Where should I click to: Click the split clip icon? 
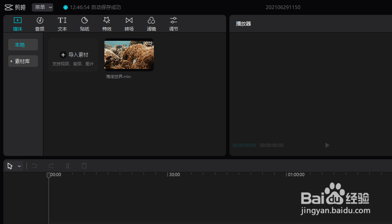point(68,166)
